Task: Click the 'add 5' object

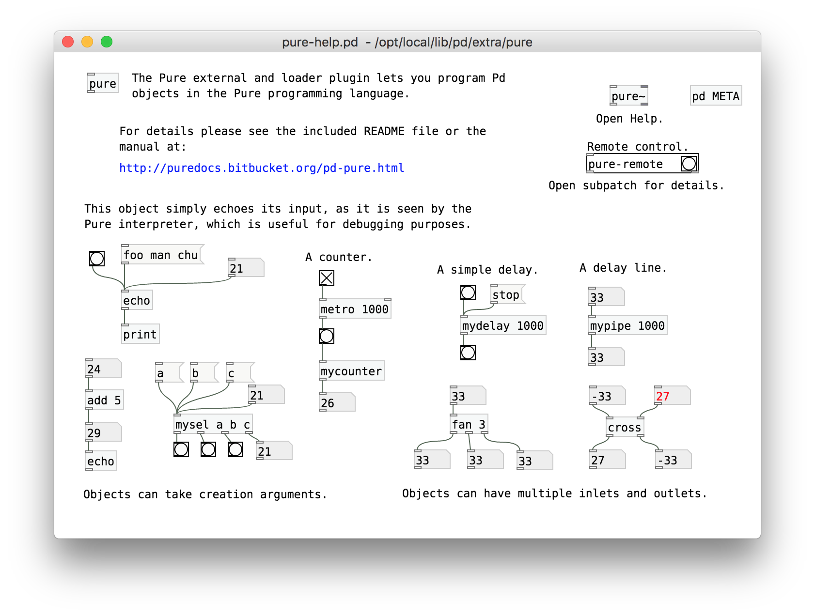Action: [x=104, y=400]
